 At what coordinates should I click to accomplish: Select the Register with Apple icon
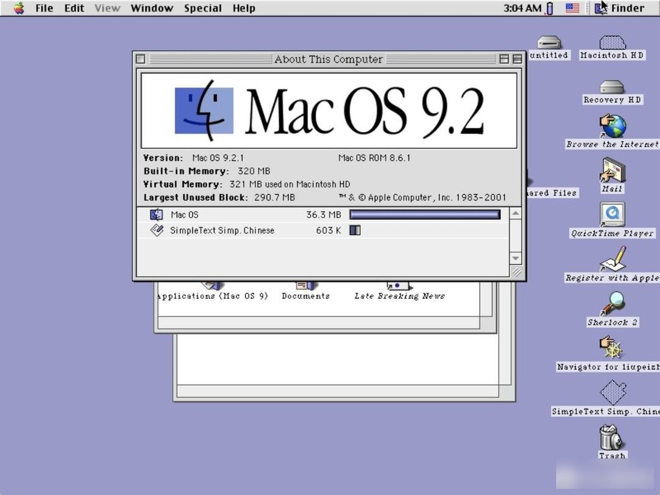(613, 259)
